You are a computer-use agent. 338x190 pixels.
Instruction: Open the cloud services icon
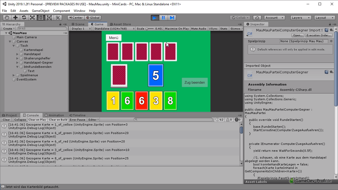click(257, 18)
